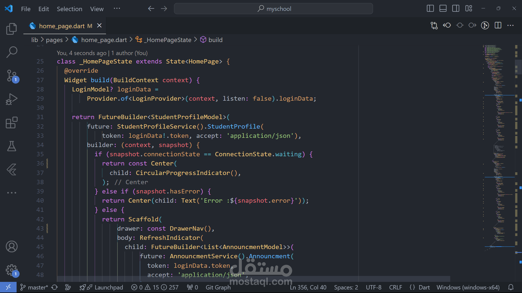
Task: Click Git Graph in the status bar
Action: [218, 287]
